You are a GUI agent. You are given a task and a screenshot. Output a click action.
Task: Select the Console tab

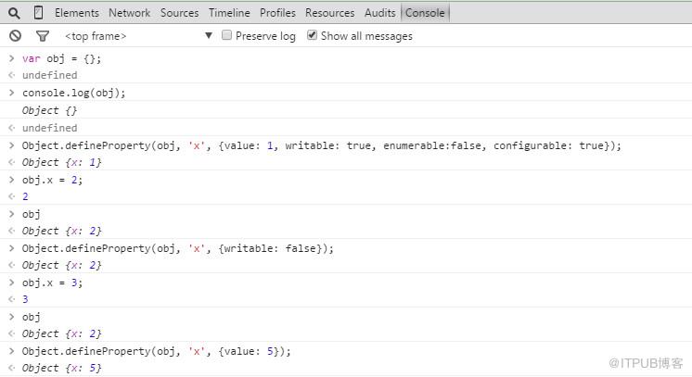tap(425, 13)
